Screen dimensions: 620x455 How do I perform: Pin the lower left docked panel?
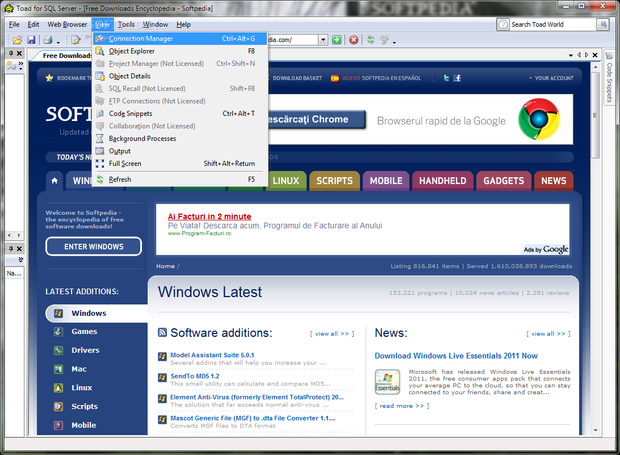click(x=11, y=249)
